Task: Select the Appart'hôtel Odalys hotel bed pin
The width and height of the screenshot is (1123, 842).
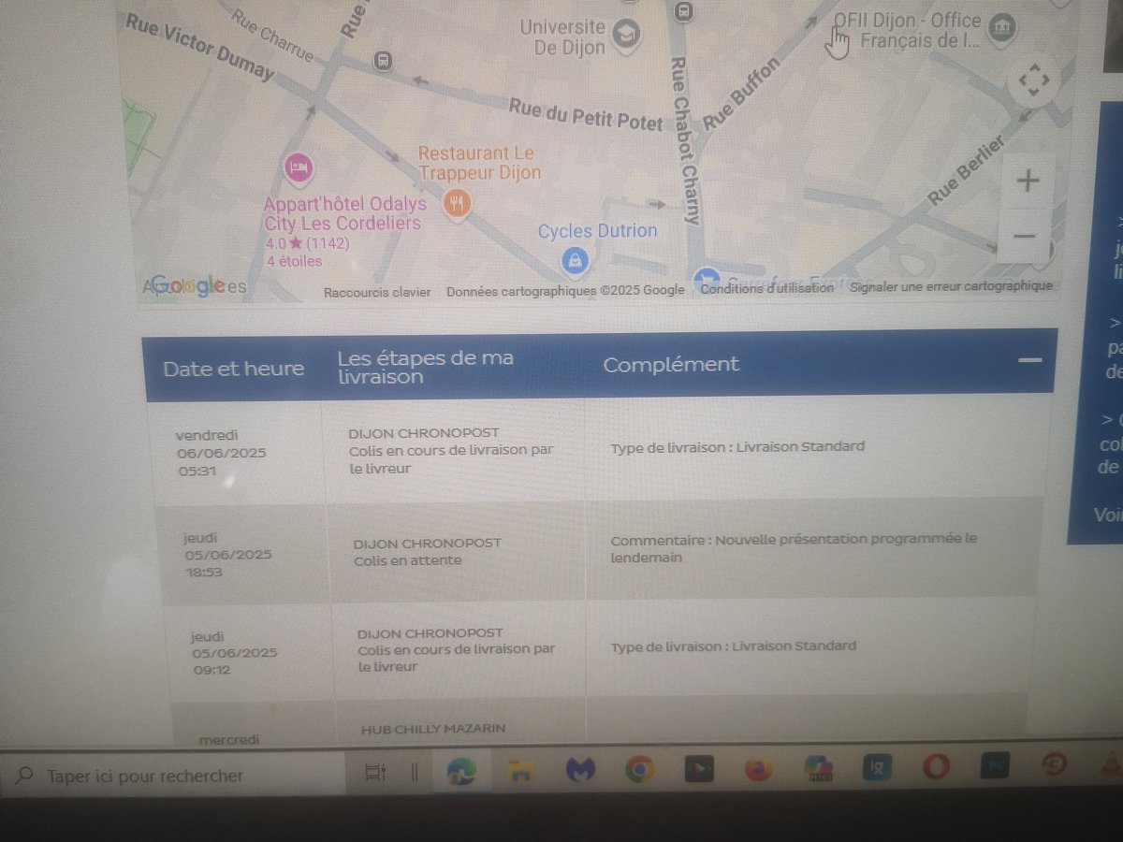Action: (298, 168)
